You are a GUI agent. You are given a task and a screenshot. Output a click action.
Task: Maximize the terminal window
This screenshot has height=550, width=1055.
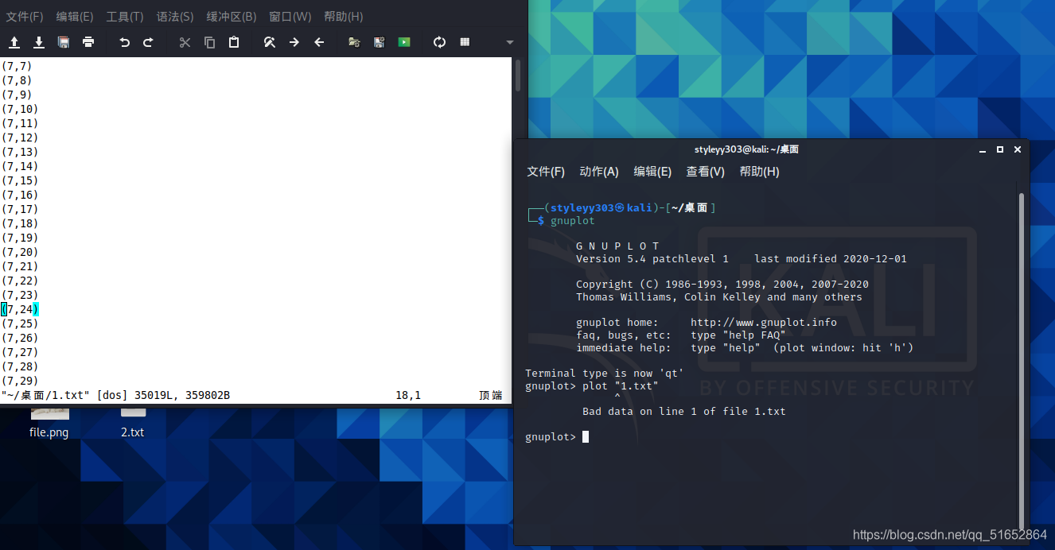(1000, 149)
